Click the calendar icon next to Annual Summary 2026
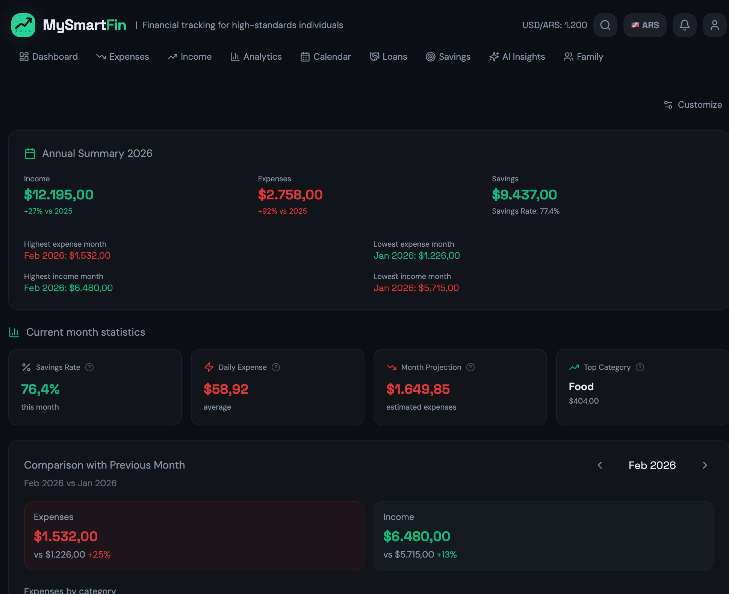729x594 pixels. [x=30, y=153]
